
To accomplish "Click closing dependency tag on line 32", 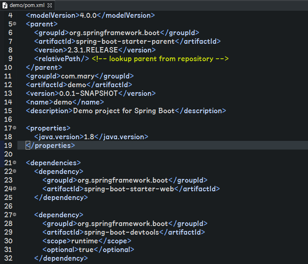I will coord(61,258).
